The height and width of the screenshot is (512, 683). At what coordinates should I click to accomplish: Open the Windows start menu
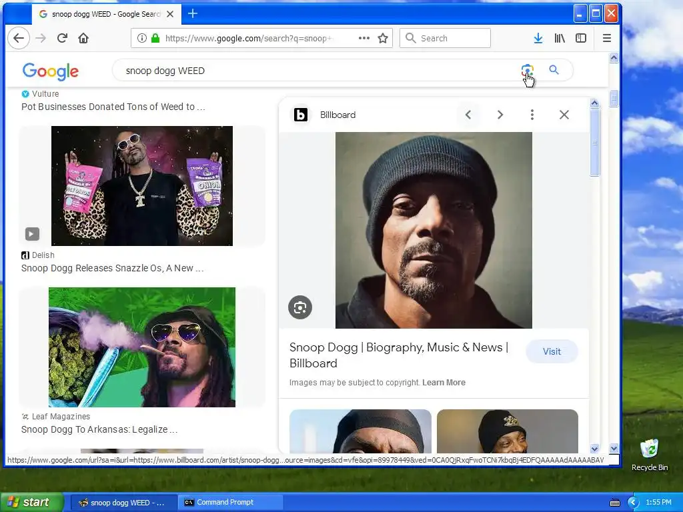point(31,503)
